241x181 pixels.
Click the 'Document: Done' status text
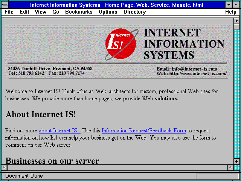[24, 176]
